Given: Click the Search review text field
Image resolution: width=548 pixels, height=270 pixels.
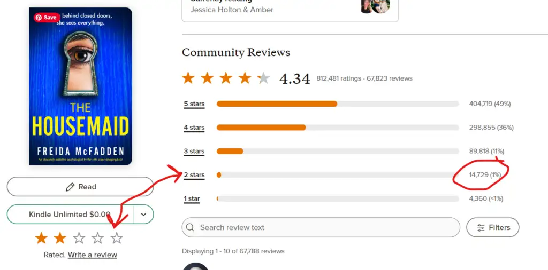Looking at the screenshot, I should point(321,227).
